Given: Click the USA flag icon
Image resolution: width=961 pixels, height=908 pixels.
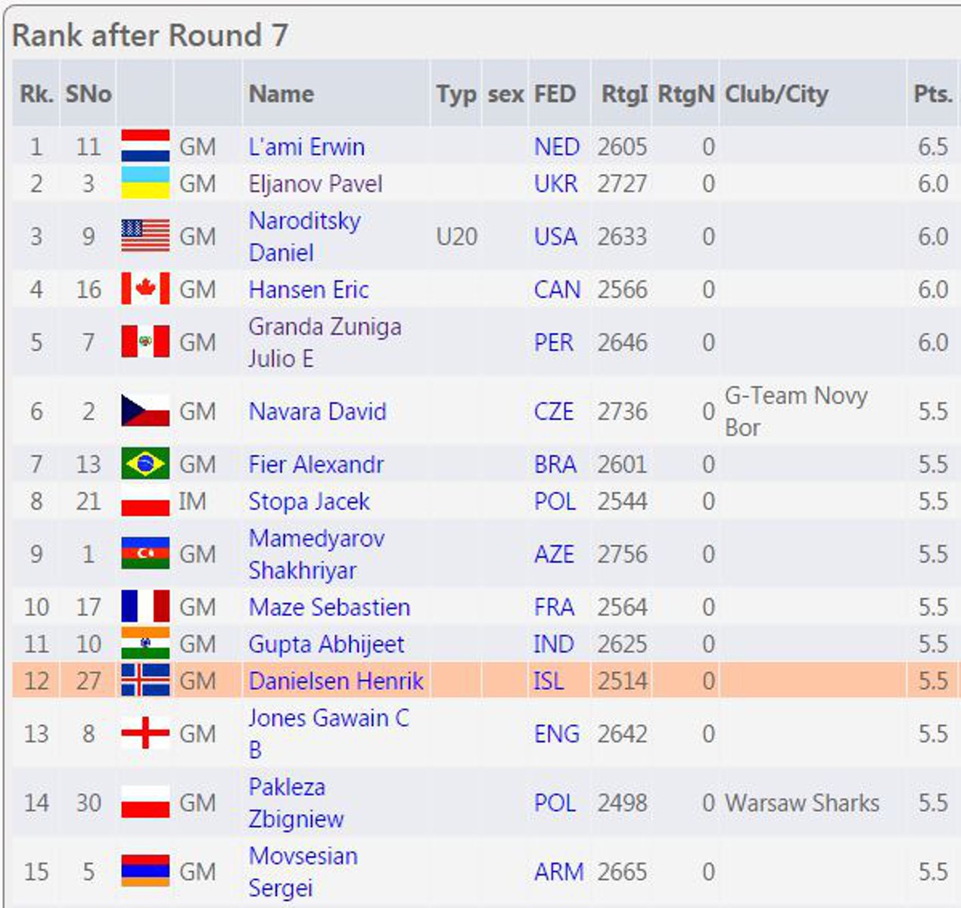Looking at the screenshot, I should tap(145, 236).
